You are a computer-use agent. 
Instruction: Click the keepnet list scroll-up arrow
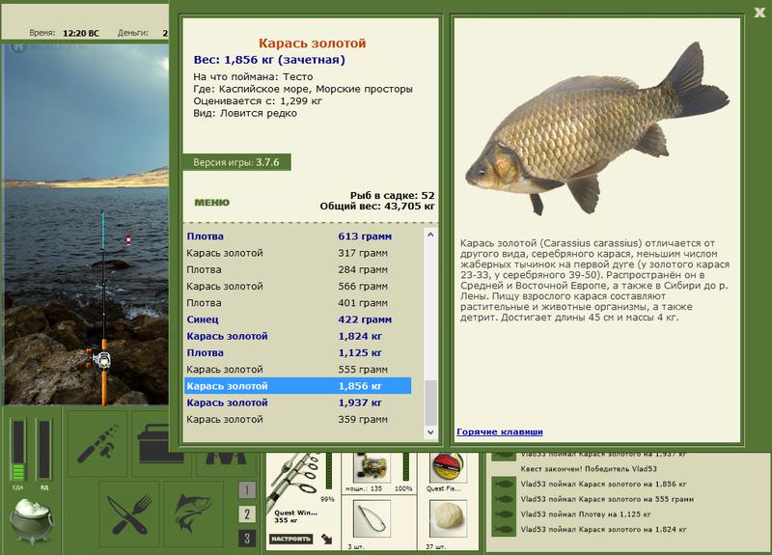430,235
